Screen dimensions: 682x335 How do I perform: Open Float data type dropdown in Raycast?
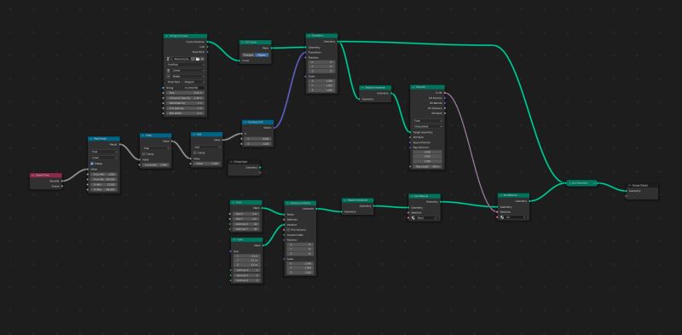point(428,120)
